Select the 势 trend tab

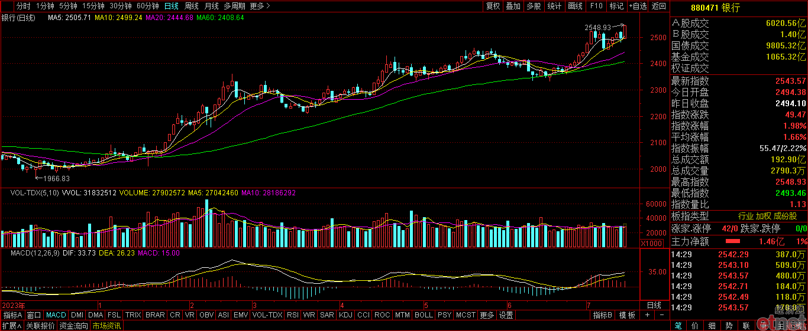point(729,326)
